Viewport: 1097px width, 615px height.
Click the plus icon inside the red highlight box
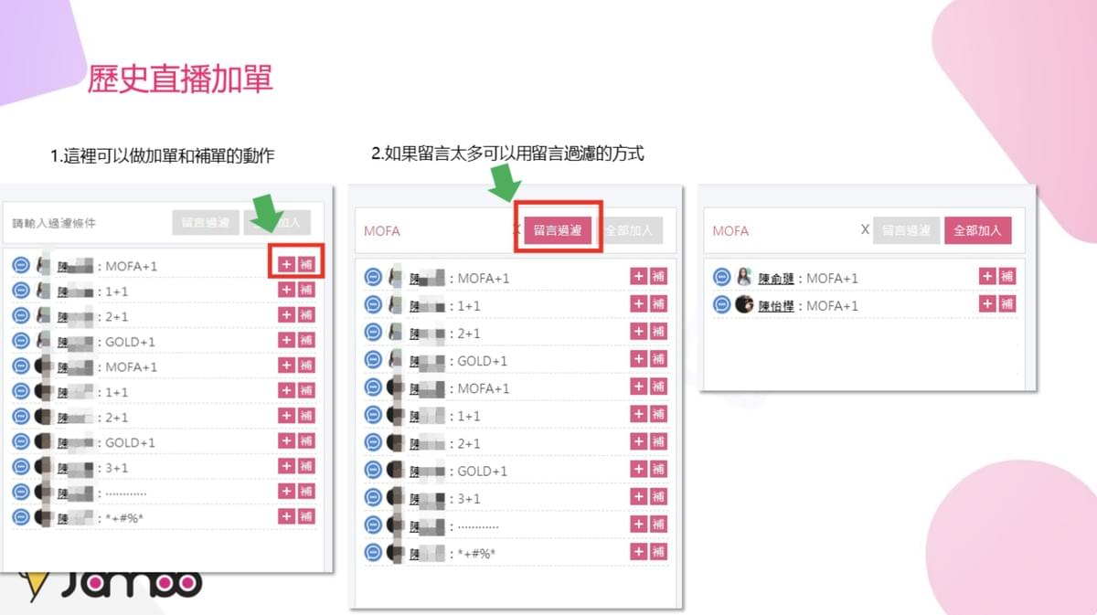[x=286, y=264]
